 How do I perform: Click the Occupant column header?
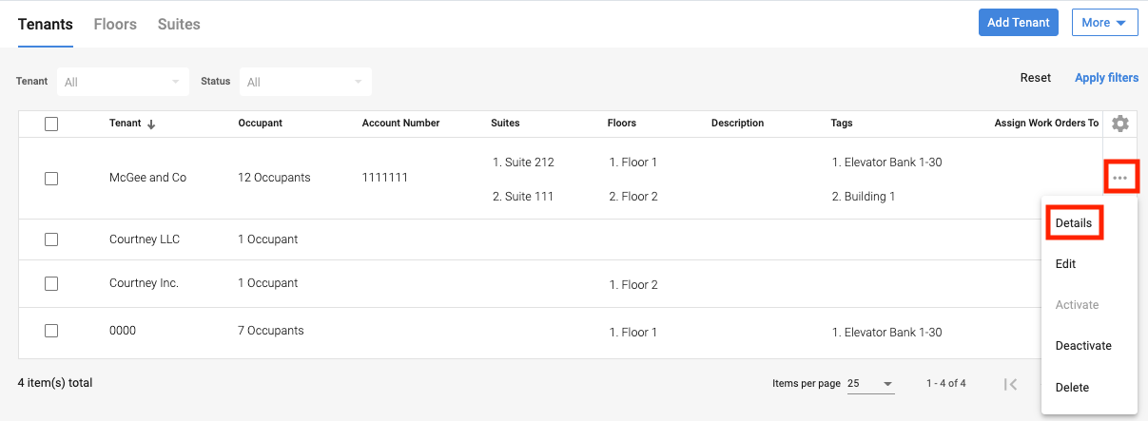click(260, 124)
